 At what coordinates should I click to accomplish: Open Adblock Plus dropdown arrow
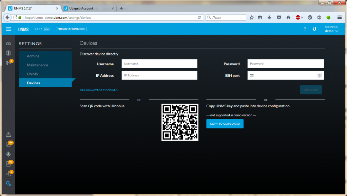tap(303, 17)
